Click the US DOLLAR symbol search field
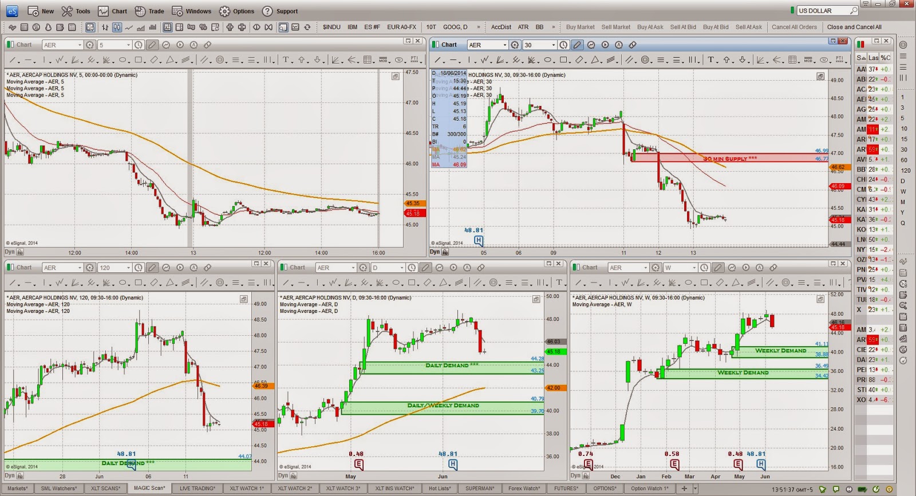916x496 pixels. point(827,11)
